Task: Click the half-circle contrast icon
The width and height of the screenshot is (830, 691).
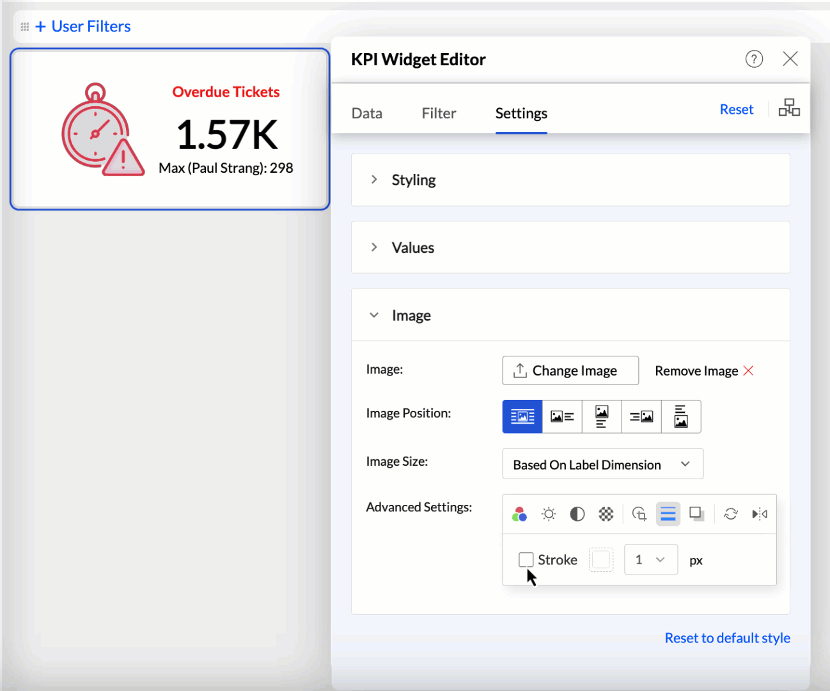Action: point(577,514)
